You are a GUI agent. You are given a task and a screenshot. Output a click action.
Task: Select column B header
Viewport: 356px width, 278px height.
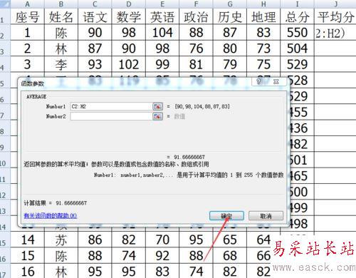(x=61, y=4)
